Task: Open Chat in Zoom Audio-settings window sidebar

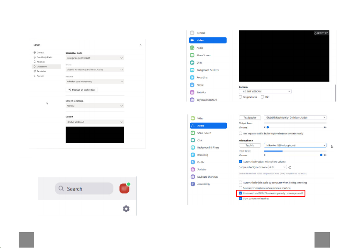Action: [x=197, y=140]
